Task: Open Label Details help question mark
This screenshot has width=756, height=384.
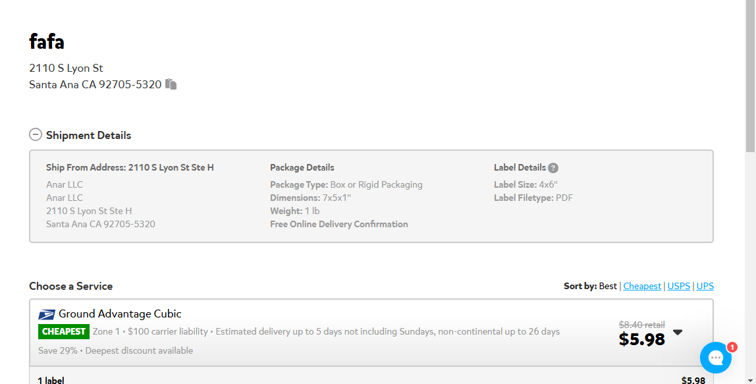Action: 553,168
